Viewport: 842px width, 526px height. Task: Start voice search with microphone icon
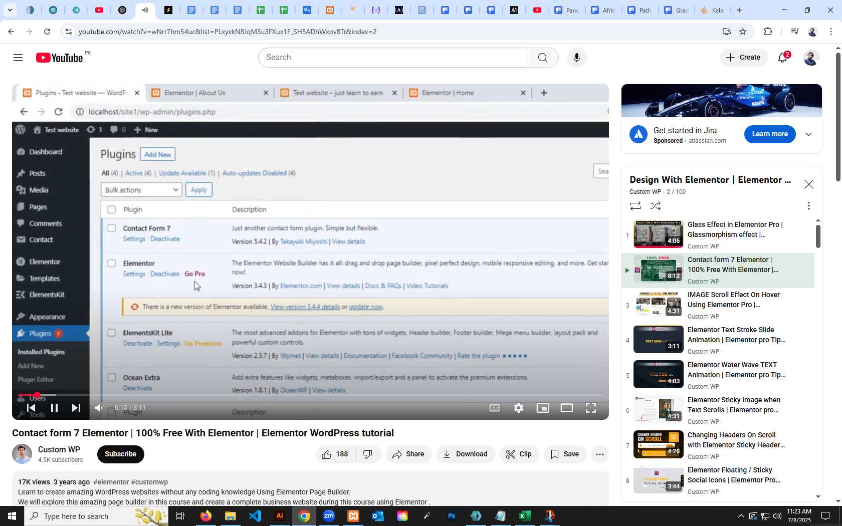click(x=577, y=58)
